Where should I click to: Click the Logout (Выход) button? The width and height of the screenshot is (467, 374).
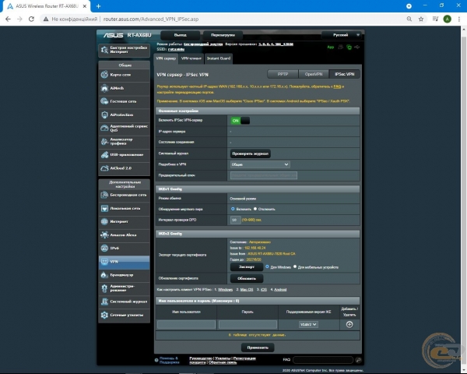point(181,35)
